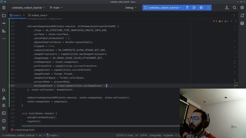Change the LF line separator
246x138 pixels.
137,135
